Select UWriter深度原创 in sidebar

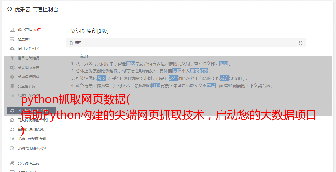[x=32, y=139]
